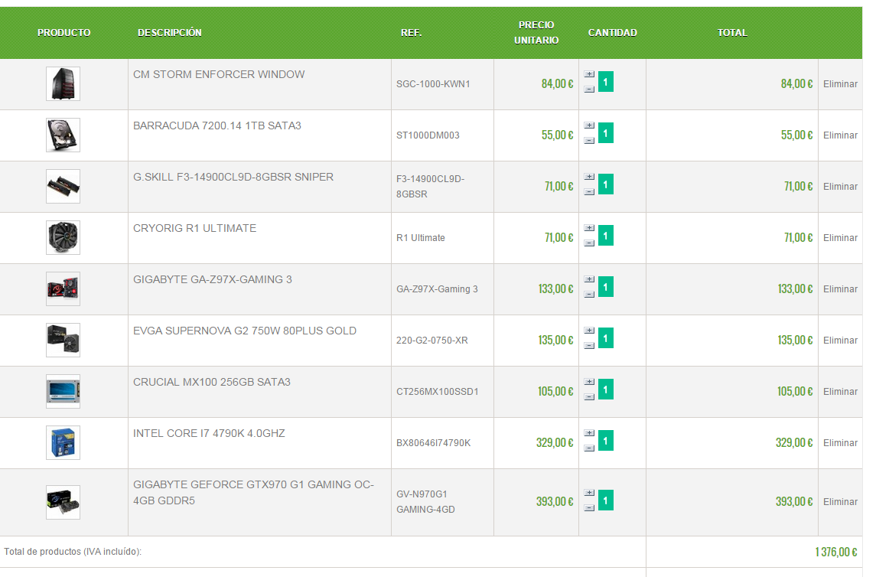Decrease quantity of Gigabyte GA-Z97X-Gaming 3
The image size is (876, 577).
[x=589, y=295]
